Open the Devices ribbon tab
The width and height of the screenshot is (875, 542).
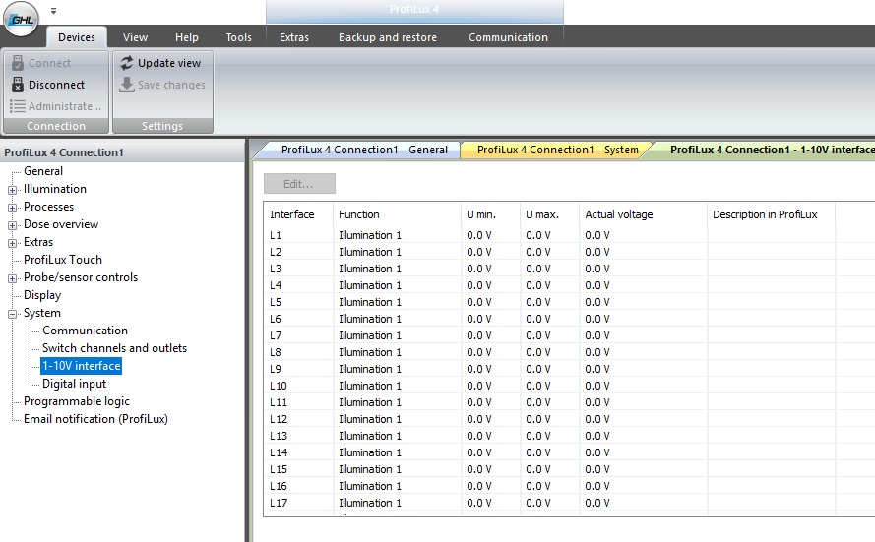point(77,37)
